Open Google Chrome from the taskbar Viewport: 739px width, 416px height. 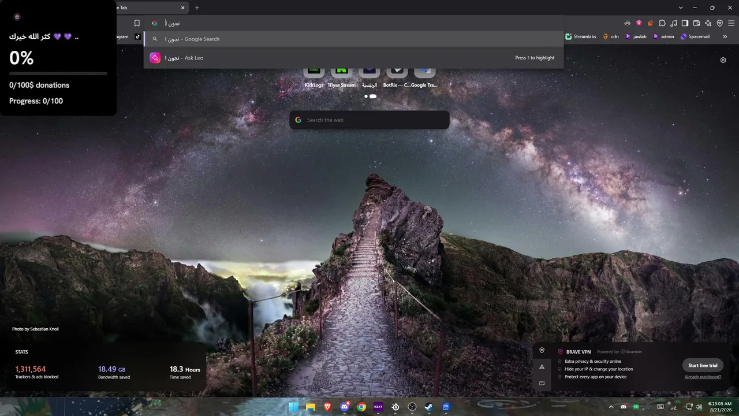361,407
